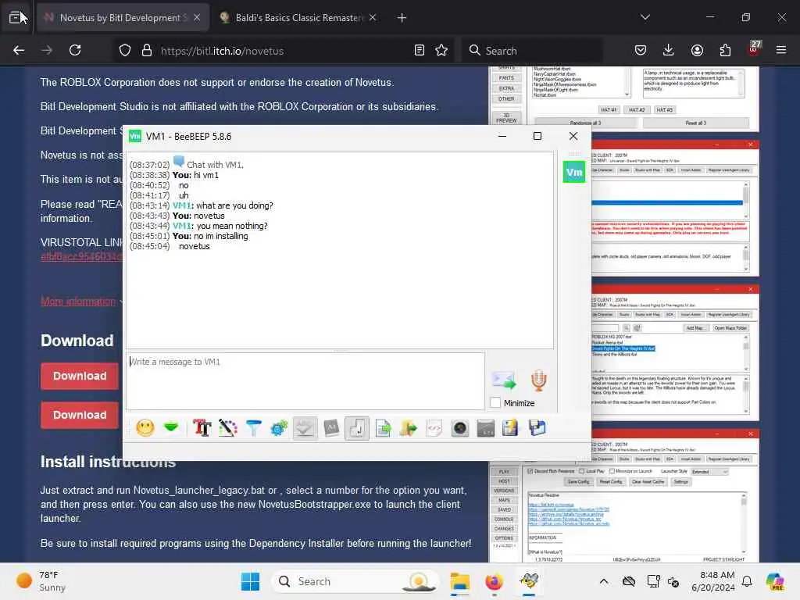Click the send folder icon with green arrow
This screenshot has width=800, height=600.
pyautogui.click(x=408, y=427)
